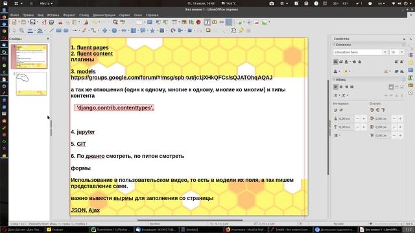Decrease the above-paragraph spacing with minus
Image resolution: width=415 pixels, height=233 pixels.
pos(357,118)
